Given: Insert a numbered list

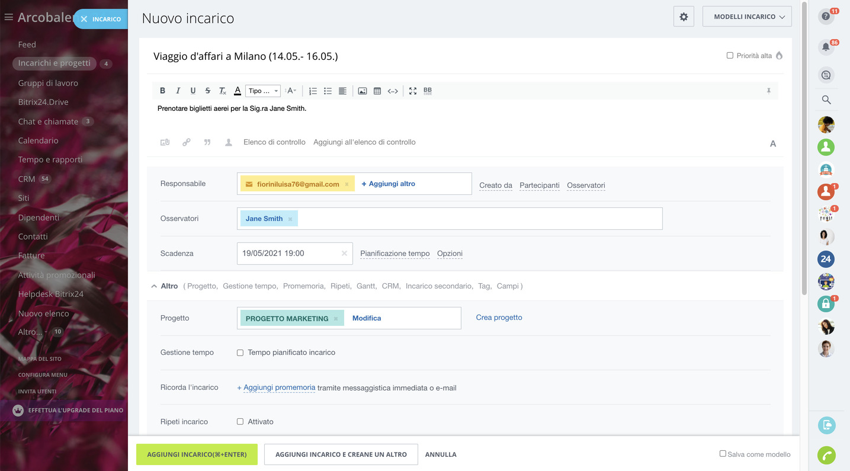Looking at the screenshot, I should click(x=313, y=91).
